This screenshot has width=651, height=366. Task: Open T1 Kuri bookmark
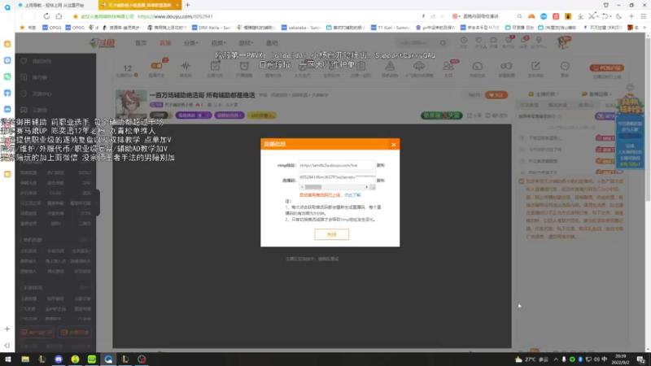390,28
